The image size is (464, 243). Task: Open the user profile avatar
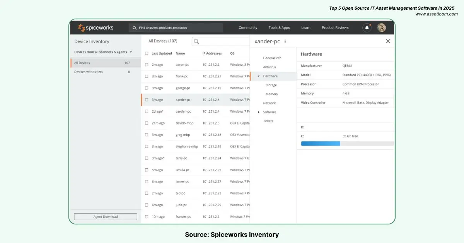[x=381, y=28]
